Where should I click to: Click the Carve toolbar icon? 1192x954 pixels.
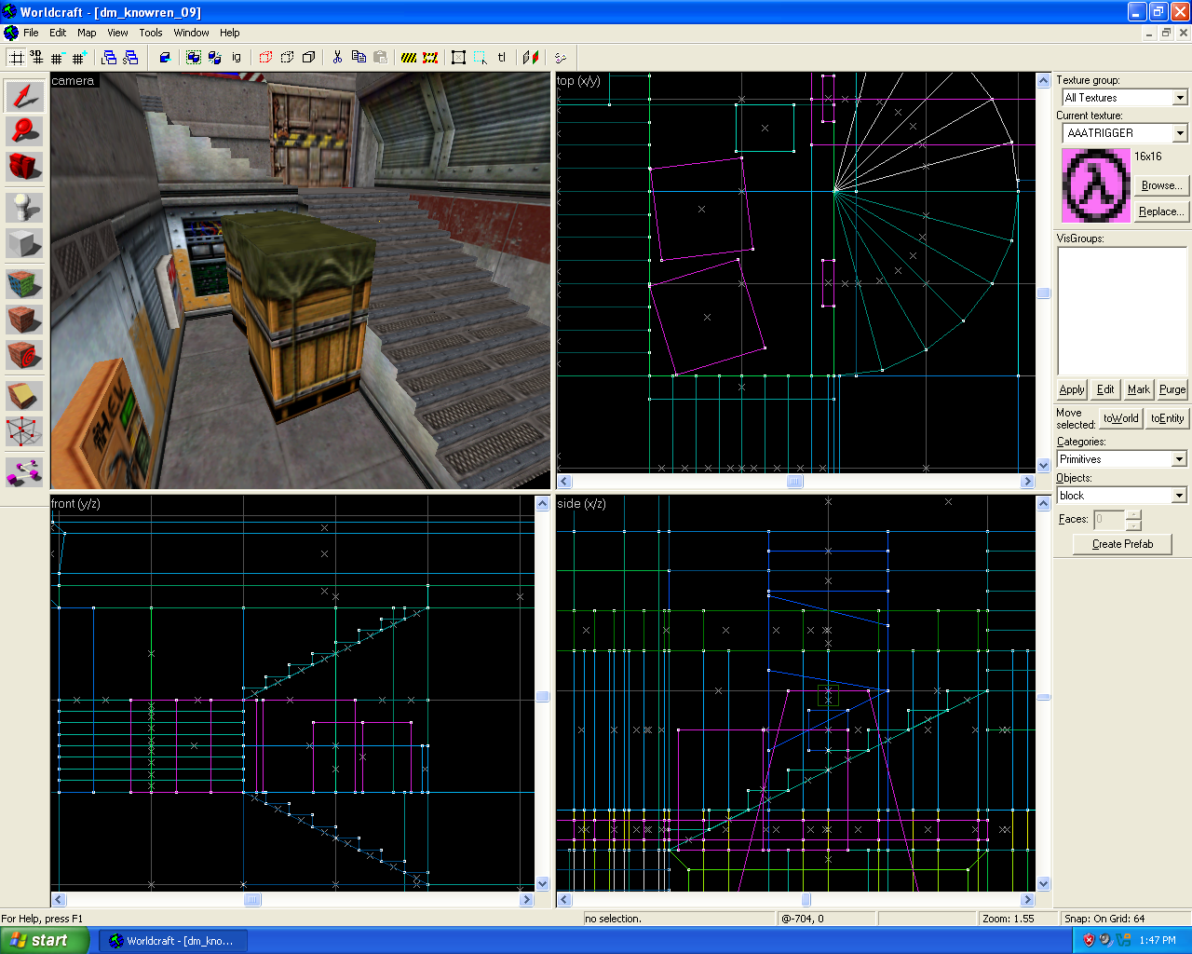click(165, 57)
